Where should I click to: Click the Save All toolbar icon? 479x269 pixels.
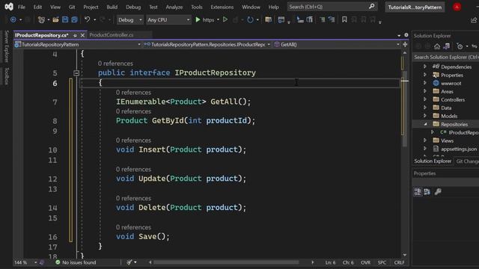(75, 20)
